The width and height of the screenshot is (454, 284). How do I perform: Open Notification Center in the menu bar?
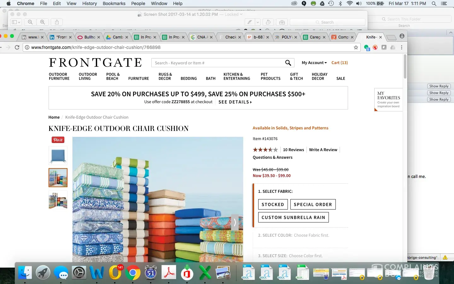444,3
